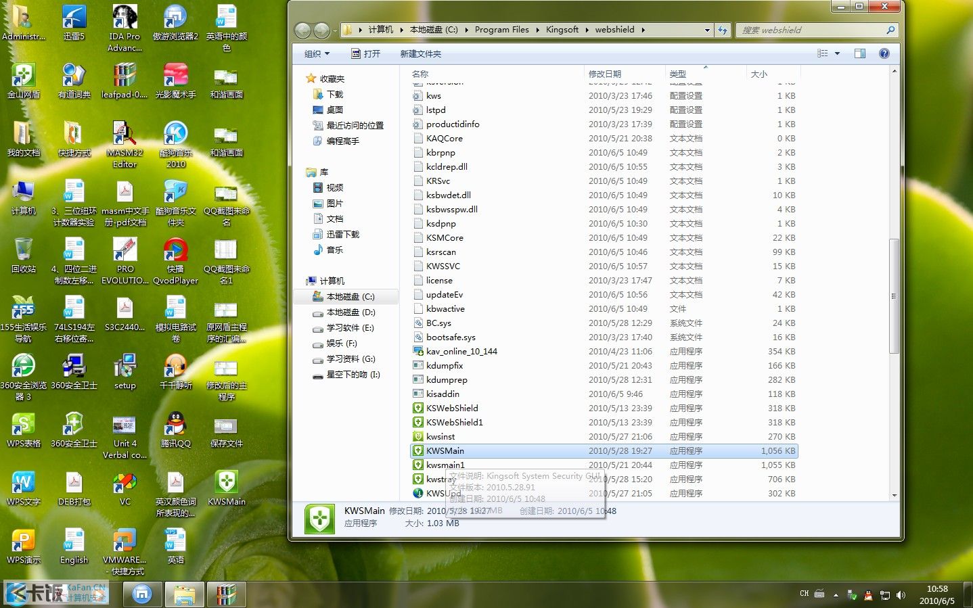Show hidden system tray icons arrow

click(x=836, y=594)
